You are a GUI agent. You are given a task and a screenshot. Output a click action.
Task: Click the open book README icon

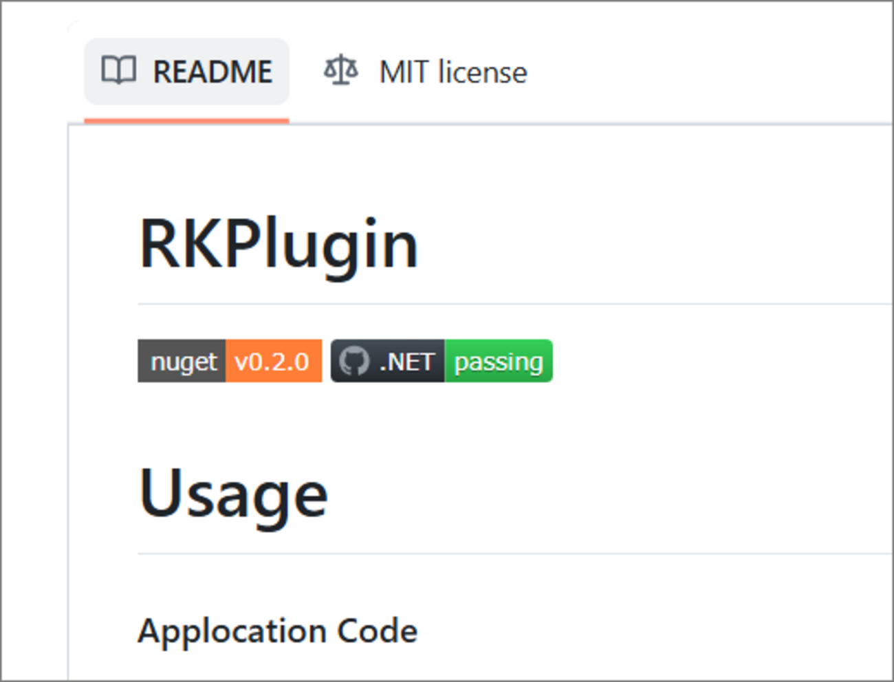pyautogui.click(x=120, y=69)
